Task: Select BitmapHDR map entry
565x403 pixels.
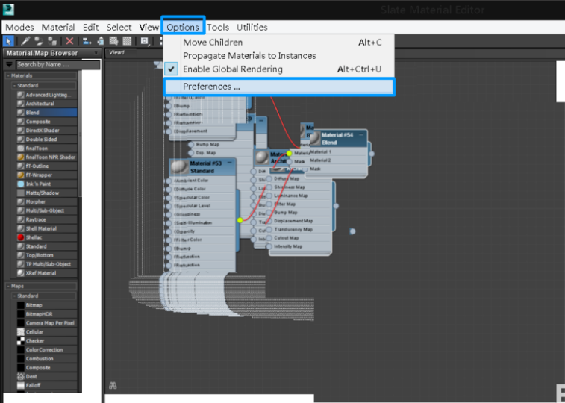Action: [x=46, y=314]
